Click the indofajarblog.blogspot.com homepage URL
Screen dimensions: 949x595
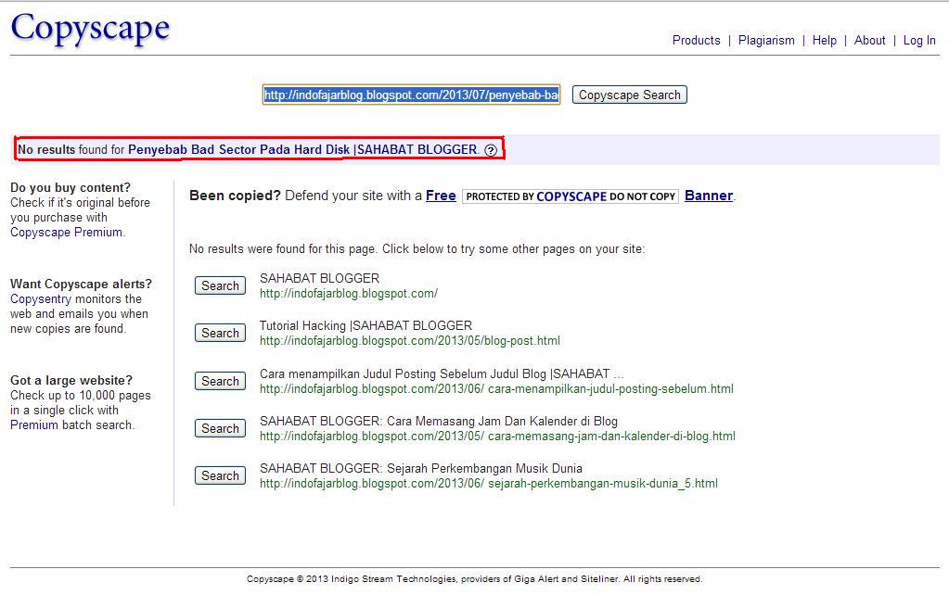pyautogui.click(x=349, y=293)
